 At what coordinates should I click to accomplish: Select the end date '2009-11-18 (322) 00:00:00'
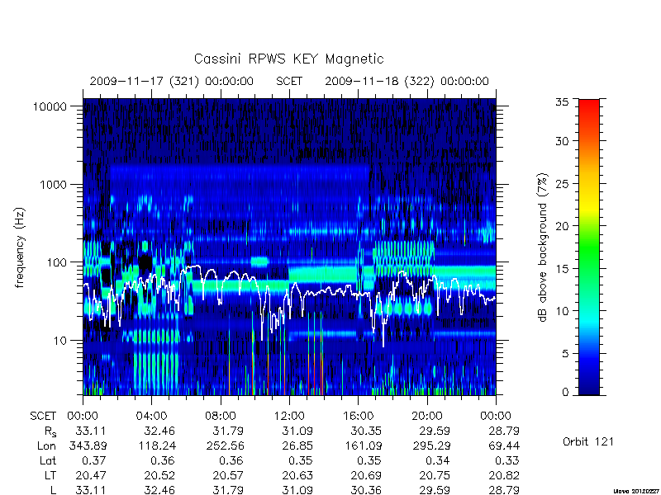407,81
